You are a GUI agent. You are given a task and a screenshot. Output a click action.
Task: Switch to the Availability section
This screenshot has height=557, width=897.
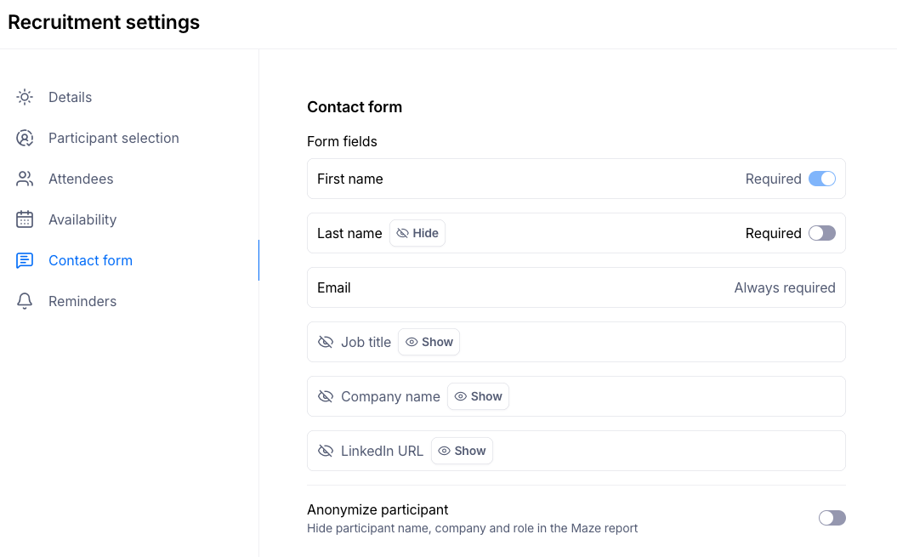[x=82, y=219]
